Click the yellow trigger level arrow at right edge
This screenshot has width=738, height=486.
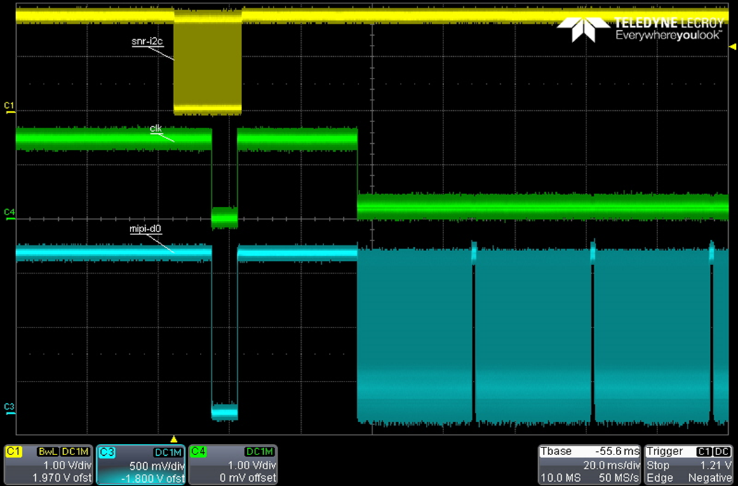coord(732,46)
